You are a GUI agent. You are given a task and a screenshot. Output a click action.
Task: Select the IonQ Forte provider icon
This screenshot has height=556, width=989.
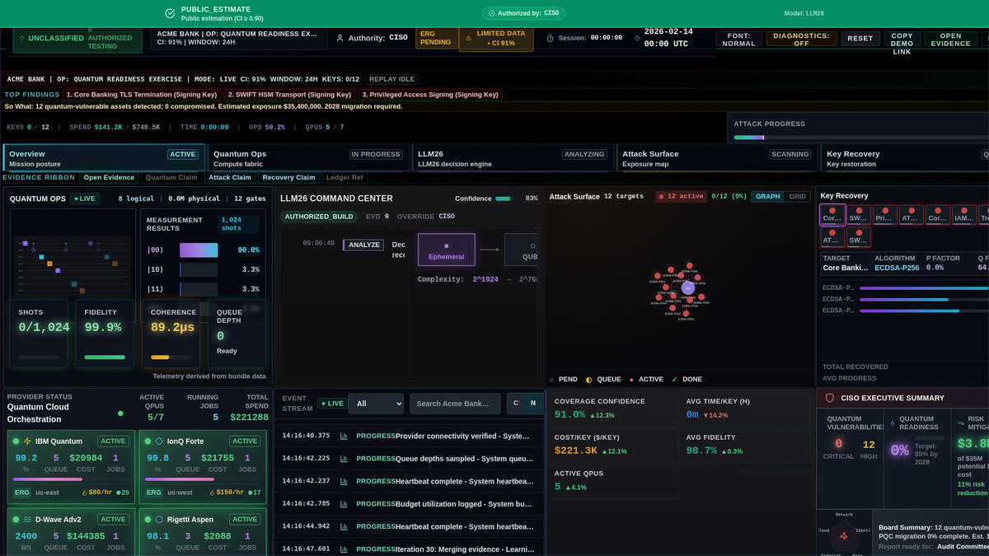(160, 440)
